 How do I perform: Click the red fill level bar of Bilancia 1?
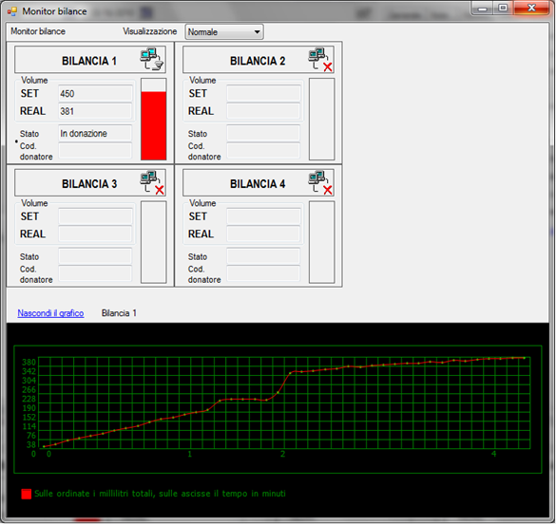154,125
